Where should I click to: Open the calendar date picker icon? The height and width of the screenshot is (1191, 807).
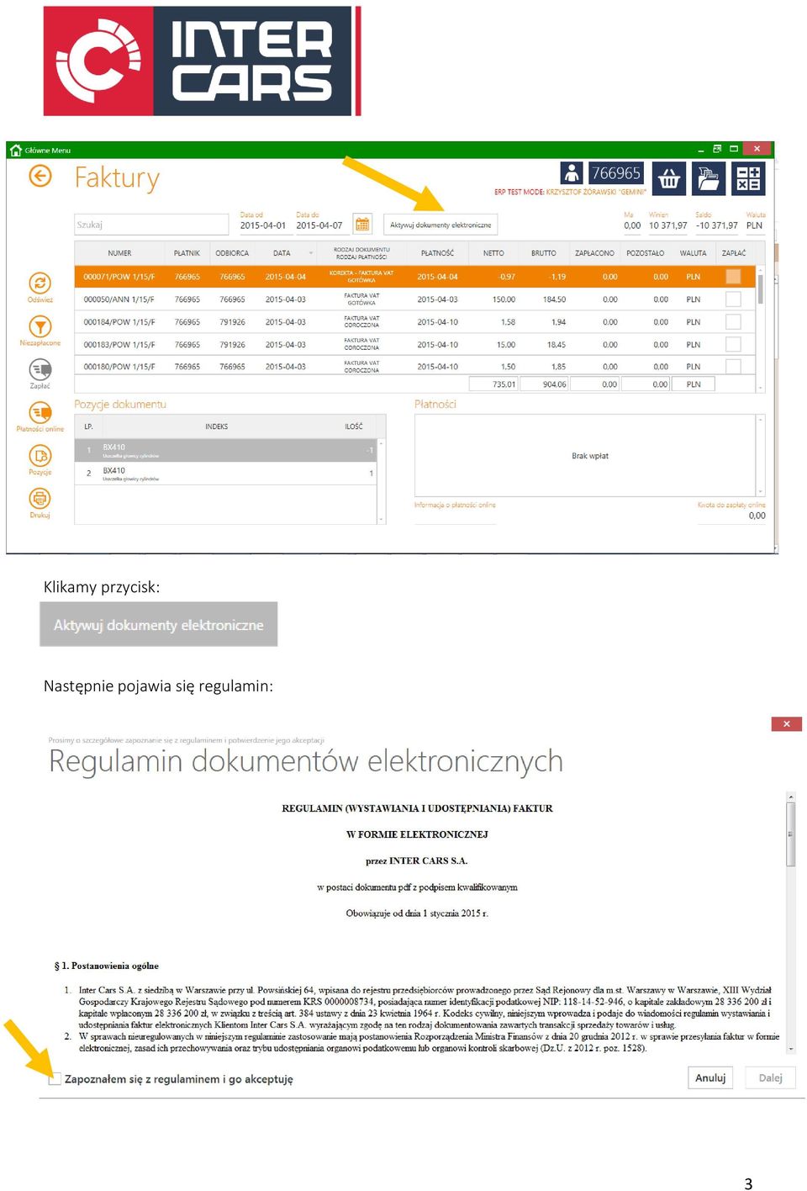[x=362, y=225]
